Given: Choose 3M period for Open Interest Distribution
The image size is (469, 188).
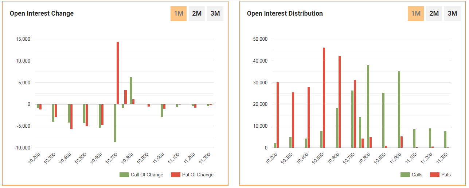Looking at the screenshot, I should click(452, 14).
